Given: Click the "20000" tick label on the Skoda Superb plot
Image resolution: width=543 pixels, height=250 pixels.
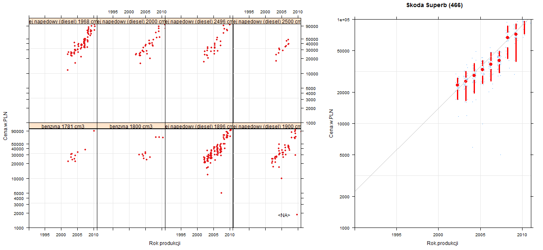Looking at the screenshot, I should [x=343, y=92].
